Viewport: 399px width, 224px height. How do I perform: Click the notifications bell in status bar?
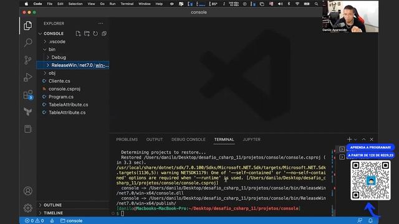click(370, 221)
